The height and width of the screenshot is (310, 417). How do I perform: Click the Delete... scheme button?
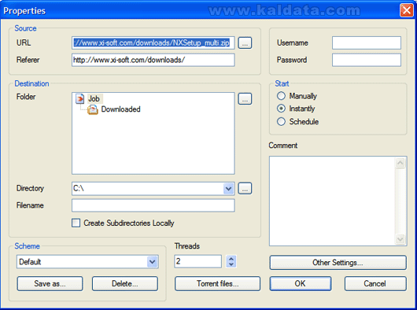(125, 284)
